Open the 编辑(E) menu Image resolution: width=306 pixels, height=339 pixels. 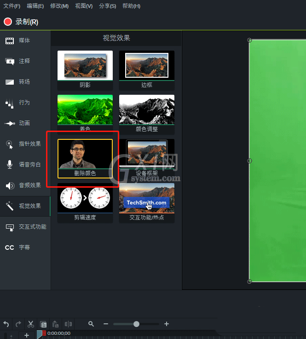pos(35,6)
